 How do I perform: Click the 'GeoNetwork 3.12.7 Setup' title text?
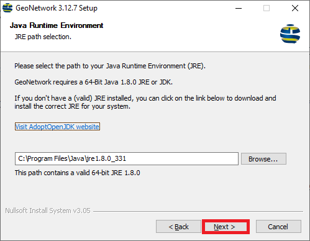point(57,8)
